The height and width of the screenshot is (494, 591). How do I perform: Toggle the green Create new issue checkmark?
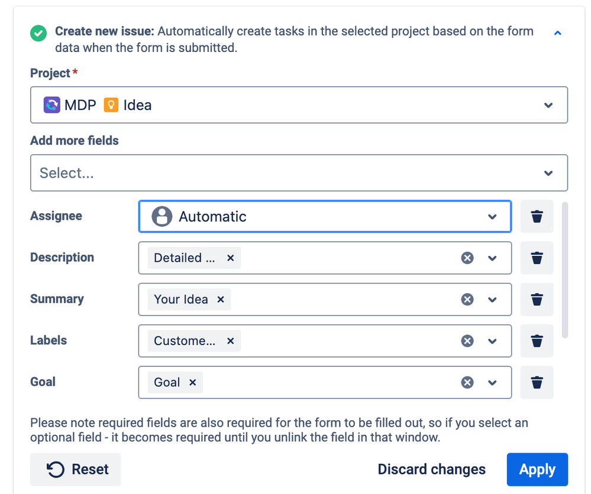38,32
